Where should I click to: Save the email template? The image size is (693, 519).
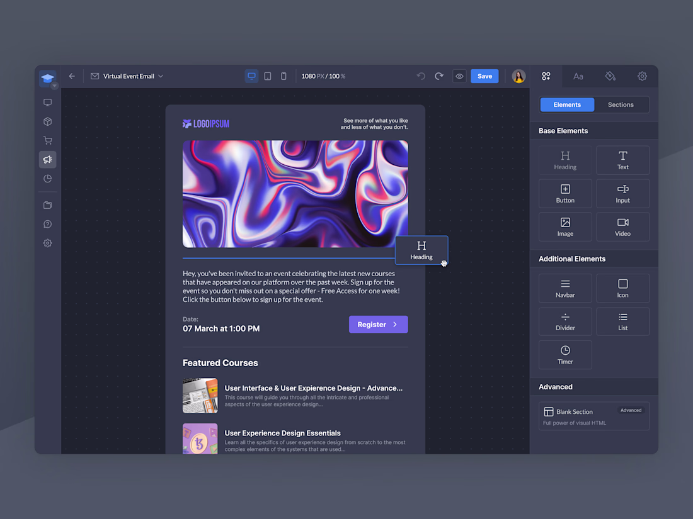click(x=484, y=76)
